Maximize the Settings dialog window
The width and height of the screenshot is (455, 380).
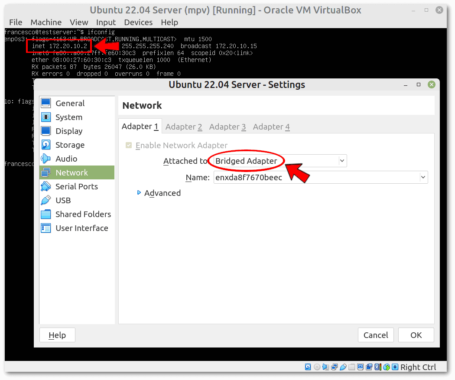pos(419,84)
